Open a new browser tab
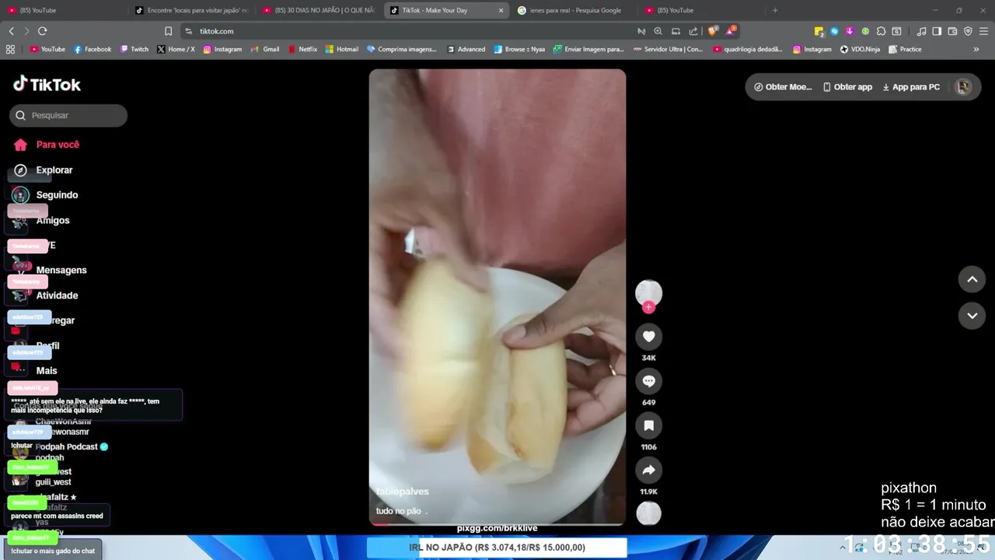This screenshot has width=995, height=560. (774, 10)
